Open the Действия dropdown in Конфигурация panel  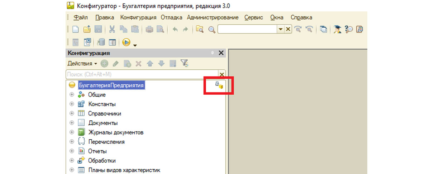click(x=82, y=64)
